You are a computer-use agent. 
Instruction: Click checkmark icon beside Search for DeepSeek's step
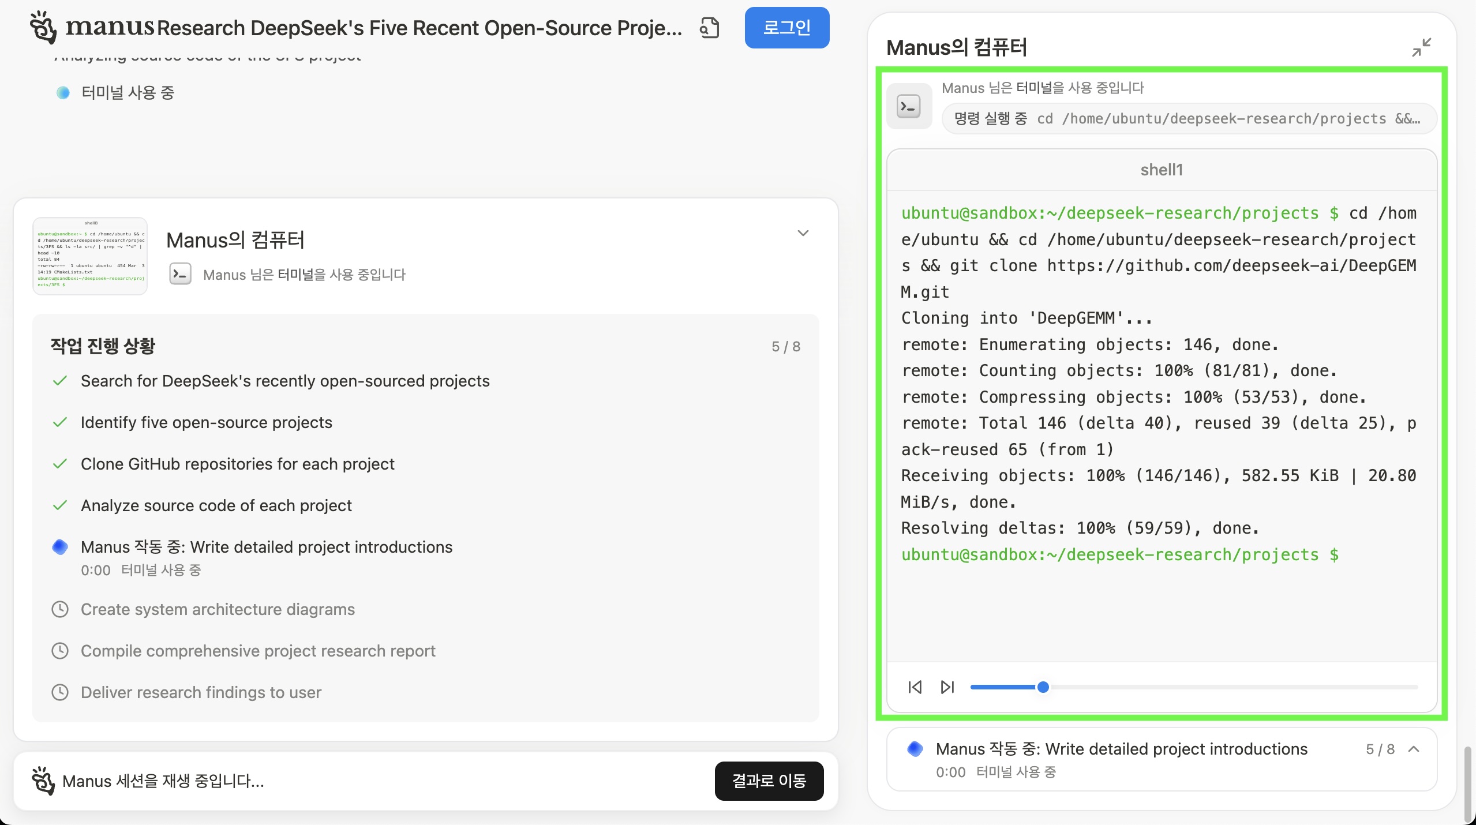pos(60,381)
